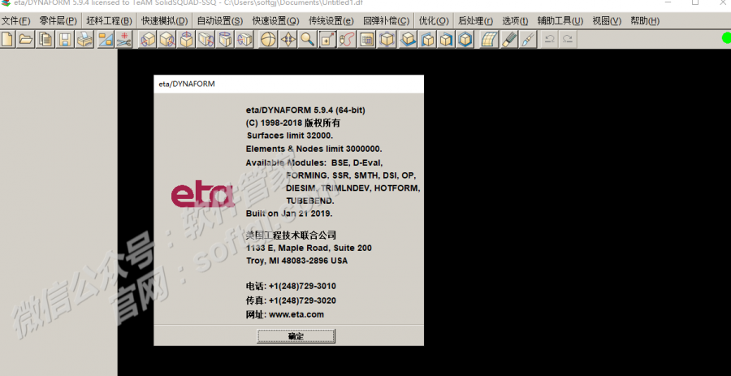Select the Pan tool (four-arrow icon)
The height and width of the screenshot is (376, 731).
288,40
